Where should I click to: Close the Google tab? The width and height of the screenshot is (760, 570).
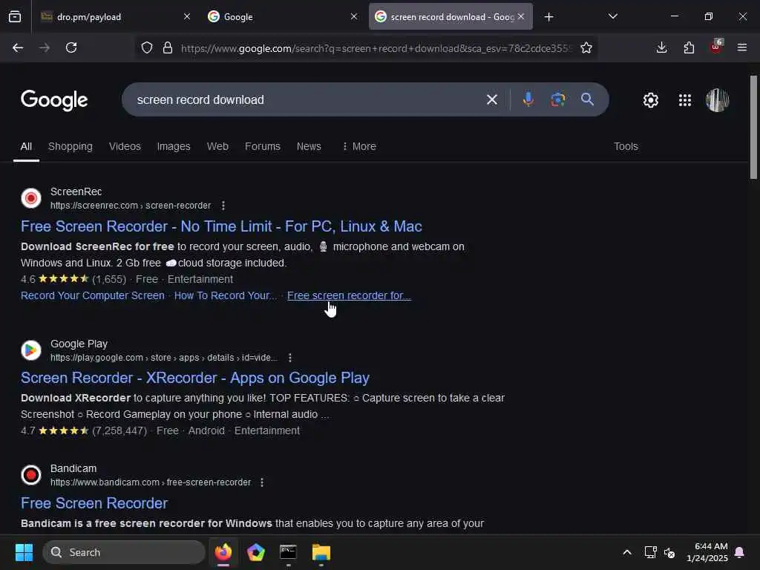354,16
